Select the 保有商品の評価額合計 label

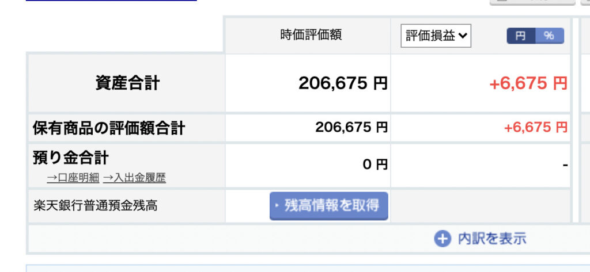pyautogui.click(x=109, y=128)
